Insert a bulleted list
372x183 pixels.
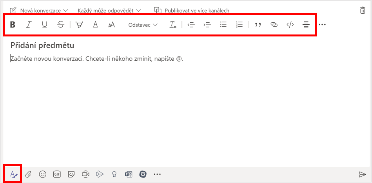[x=223, y=25]
